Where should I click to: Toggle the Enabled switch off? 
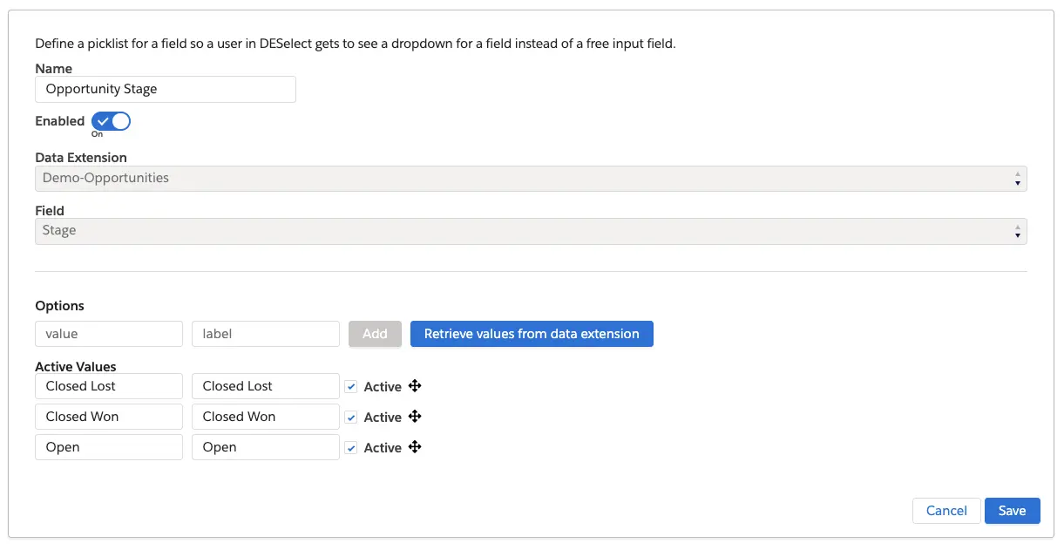point(111,121)
